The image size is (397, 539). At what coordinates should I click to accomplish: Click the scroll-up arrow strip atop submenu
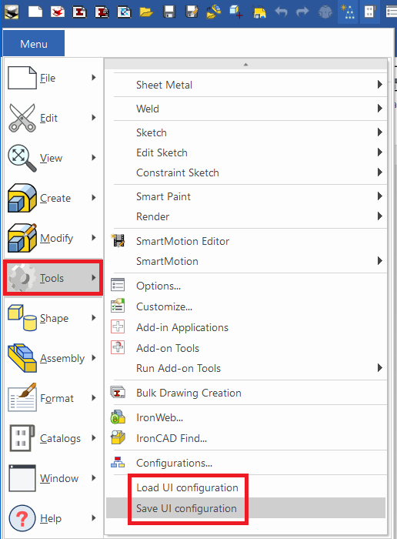[246, 64]
